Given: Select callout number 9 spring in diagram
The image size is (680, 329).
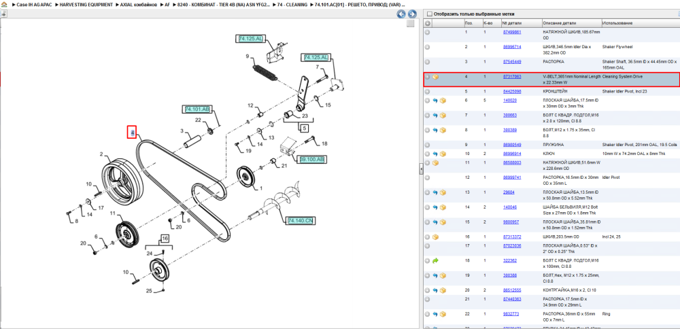Looking at the screenshot, I should [x=247, y=56].
